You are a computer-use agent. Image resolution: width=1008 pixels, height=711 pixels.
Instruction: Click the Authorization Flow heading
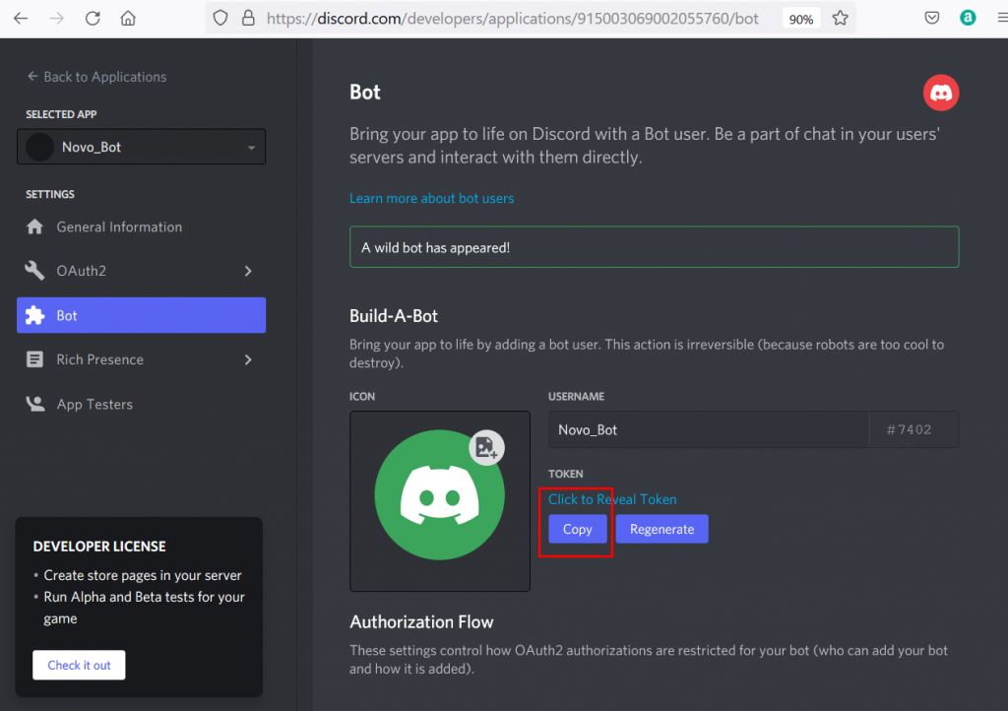coord(421,621)
